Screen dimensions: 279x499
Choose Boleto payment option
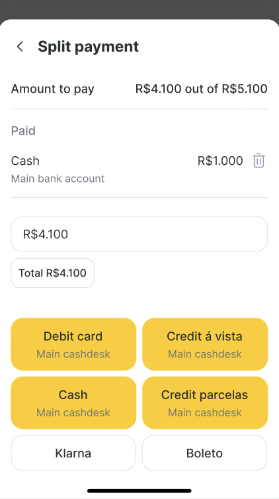click(205, 453)
